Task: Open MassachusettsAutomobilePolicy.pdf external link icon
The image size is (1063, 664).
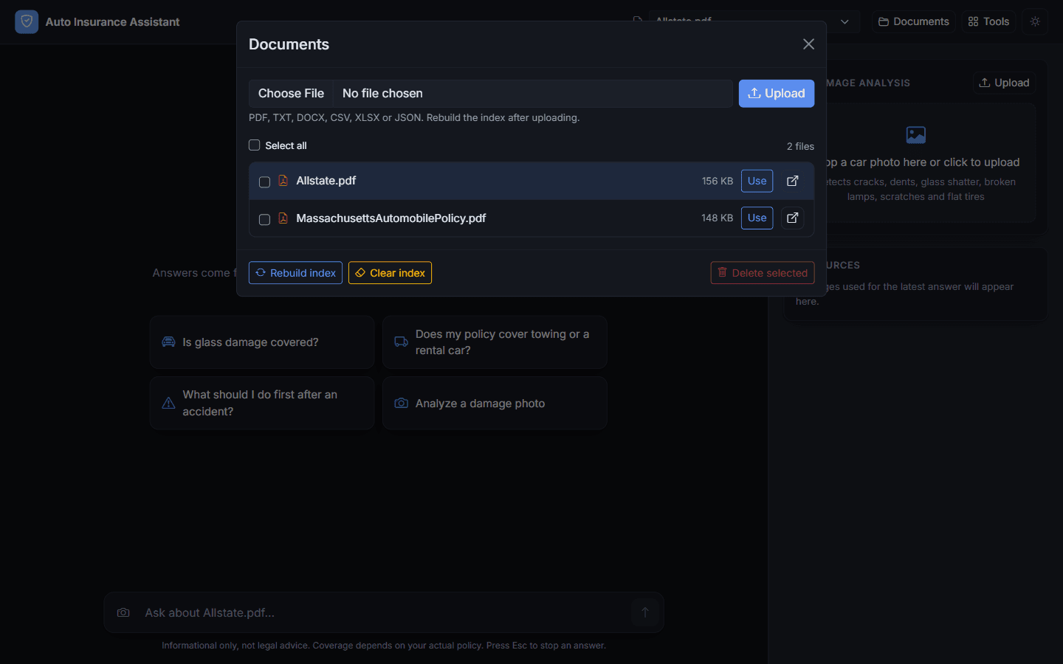Action: [x=792, y=218]
